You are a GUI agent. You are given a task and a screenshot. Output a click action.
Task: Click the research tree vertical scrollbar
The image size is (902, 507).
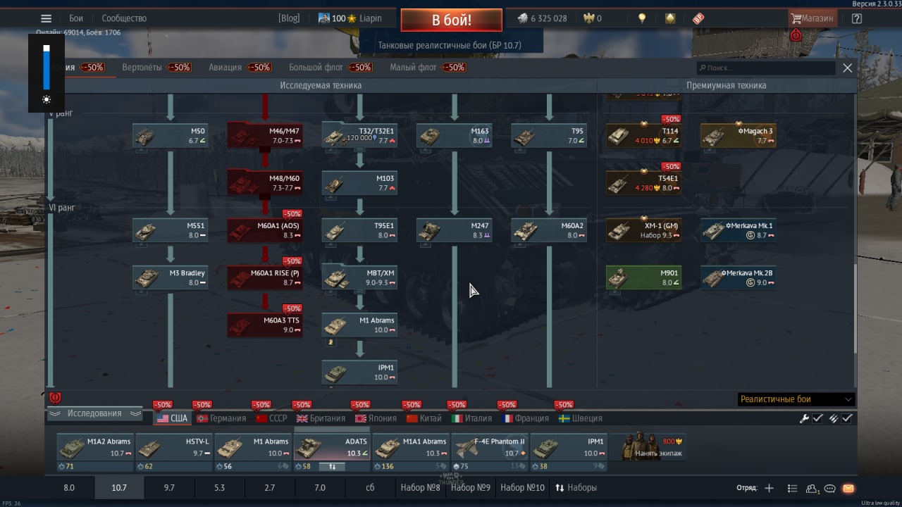(x=855, y=310)
